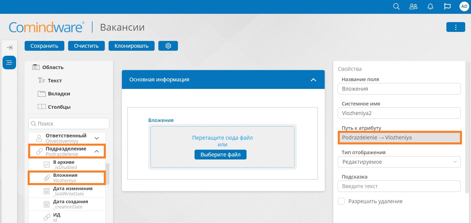Open the AD user avatar menu
Screen dimensions: 471x223
pyautogui.click(x=464, y=7)
